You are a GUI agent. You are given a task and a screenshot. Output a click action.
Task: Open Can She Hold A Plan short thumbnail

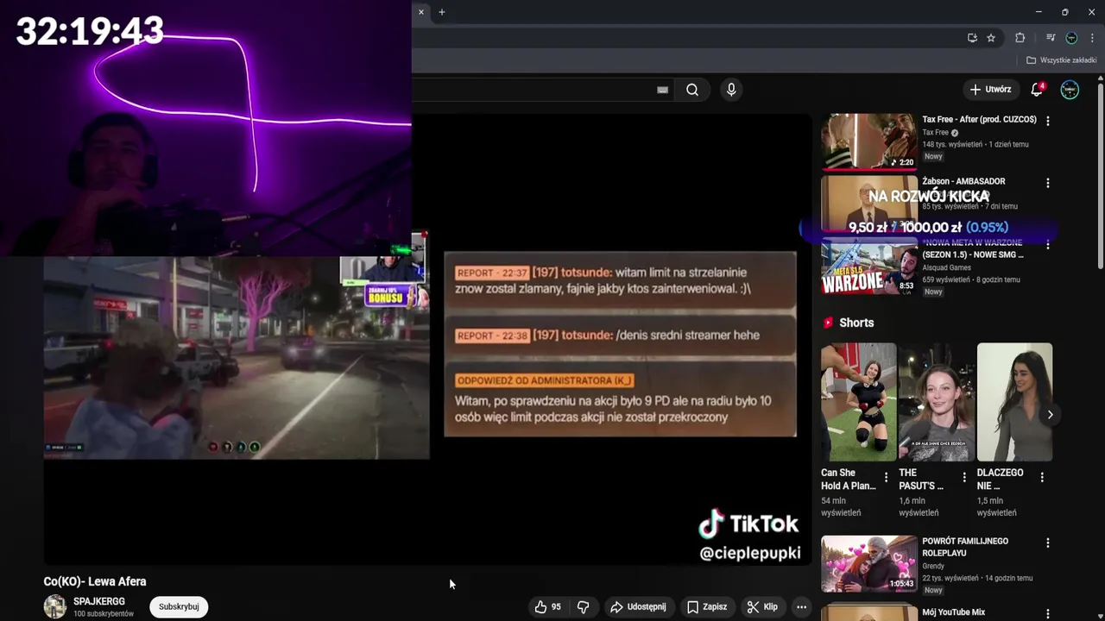[859, 402]
